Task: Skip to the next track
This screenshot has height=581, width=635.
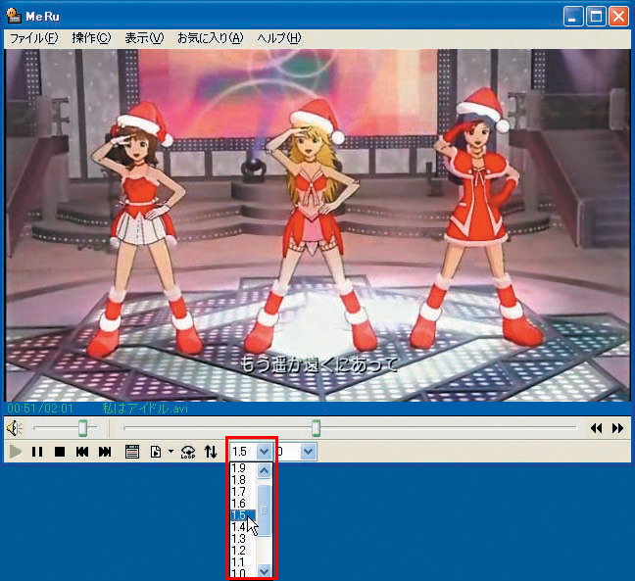Action: tap(105, 452)
